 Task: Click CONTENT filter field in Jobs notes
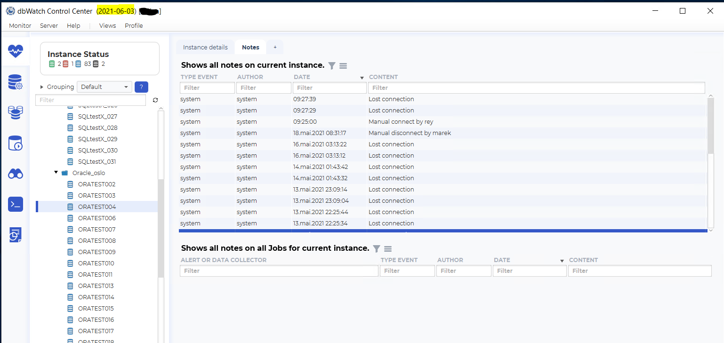tap(640, 271)
